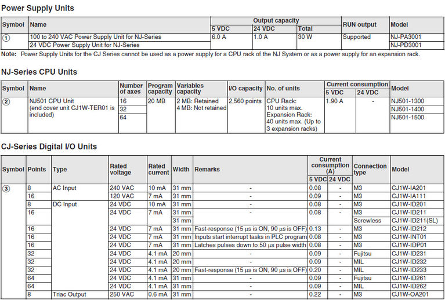This screenshot has height=300, width=445.
Task: Select the RUN output column header
Action: (360, 24)
